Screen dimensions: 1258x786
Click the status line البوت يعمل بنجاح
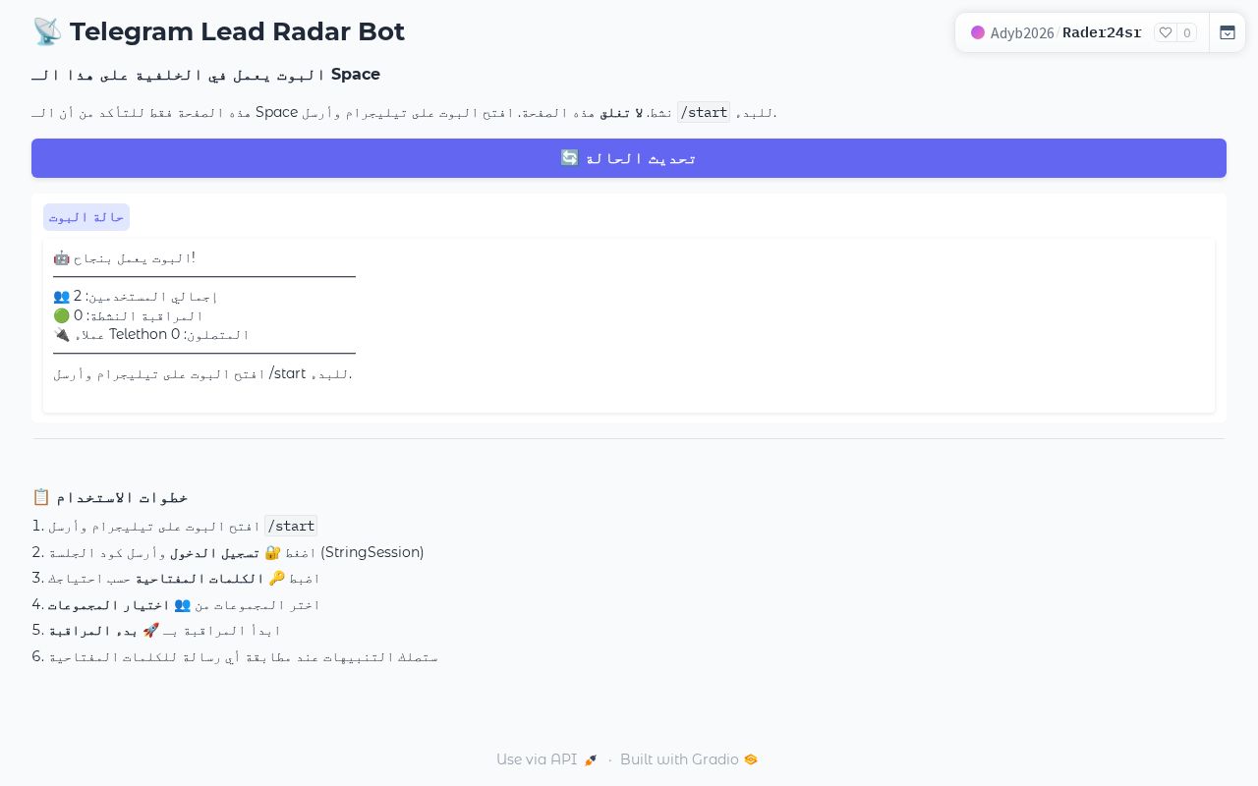pyautogui.click(x=124, y=257)
